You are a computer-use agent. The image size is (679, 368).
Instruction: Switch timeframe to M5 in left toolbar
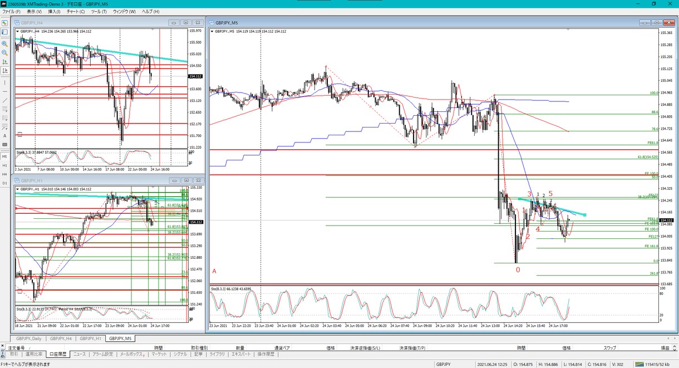pos(4,157)
